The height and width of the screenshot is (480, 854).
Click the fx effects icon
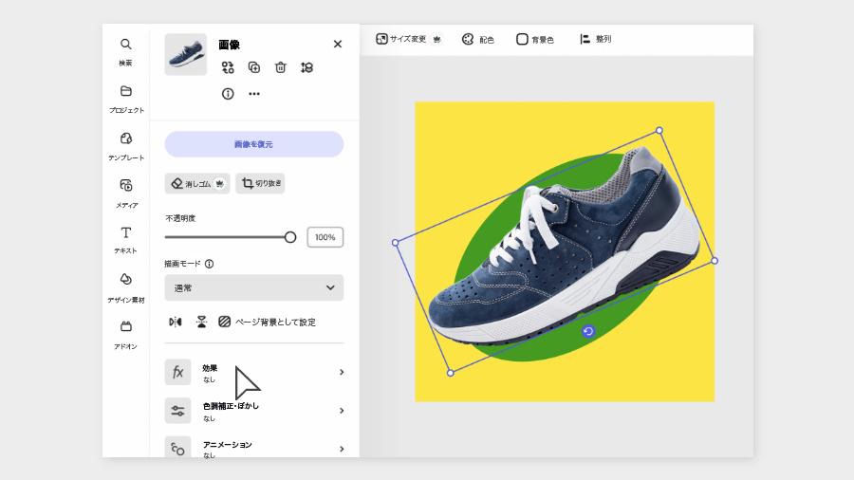[178, 372]
